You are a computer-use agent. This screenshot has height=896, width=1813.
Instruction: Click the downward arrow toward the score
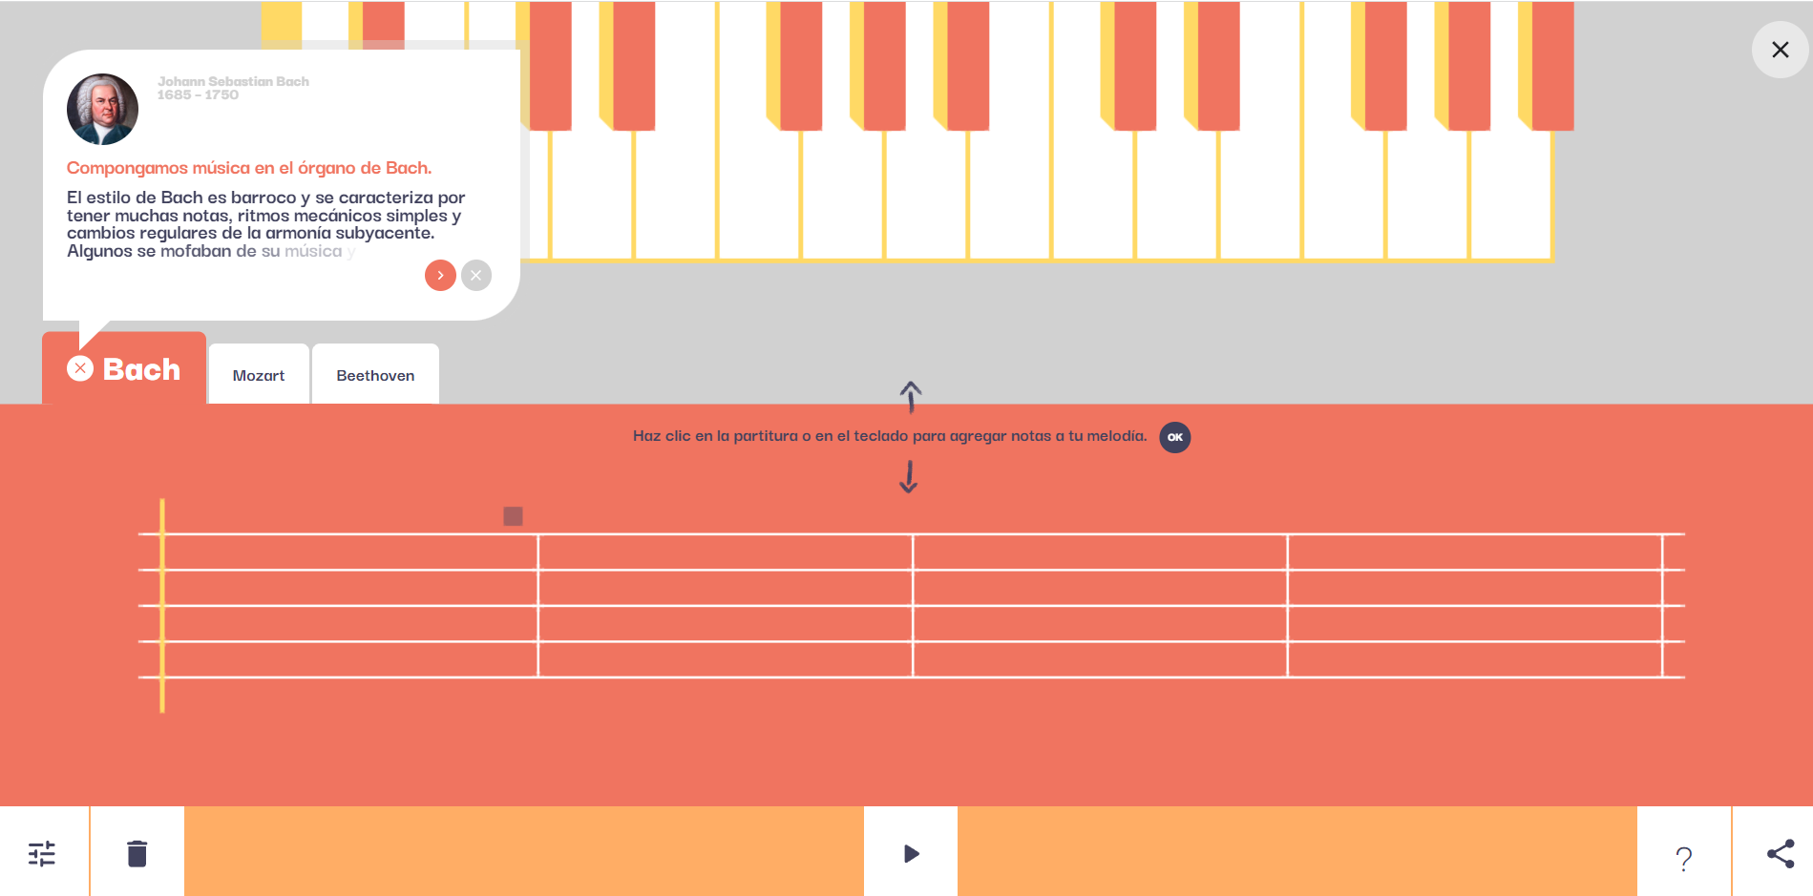909,476
